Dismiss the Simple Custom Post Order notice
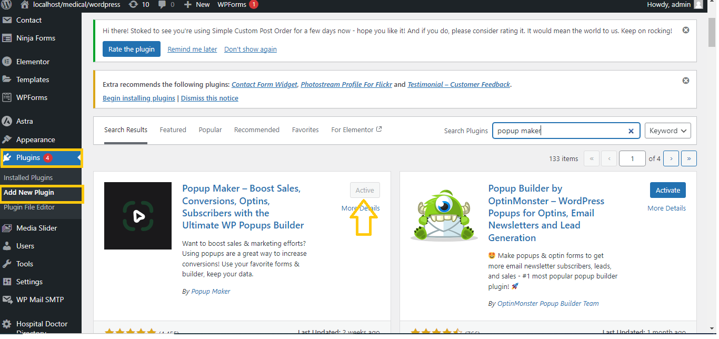Screen dimensions: 719x339 (686, 31)
